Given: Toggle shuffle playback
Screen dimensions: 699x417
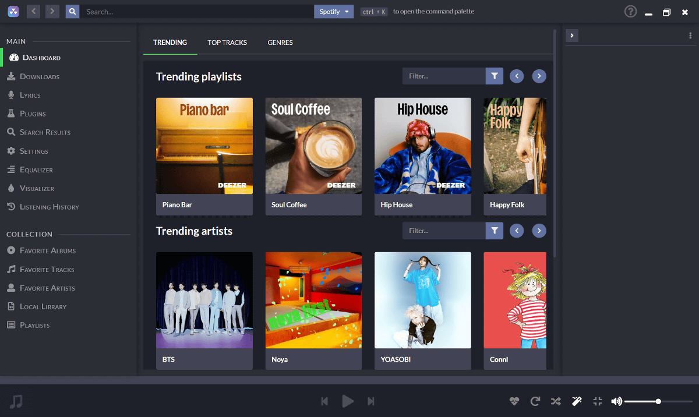Looking at the screenshot, I should tap(556, 401).
